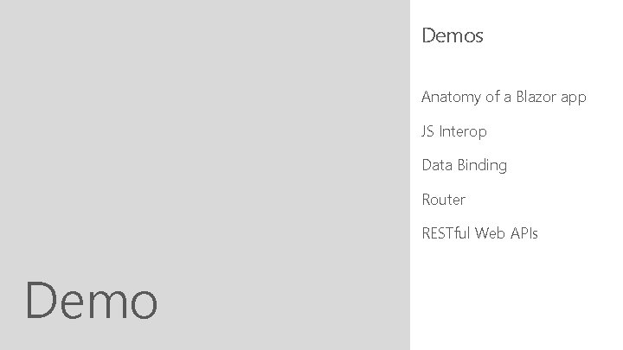Click the final "o" of large Demo title

142,304
